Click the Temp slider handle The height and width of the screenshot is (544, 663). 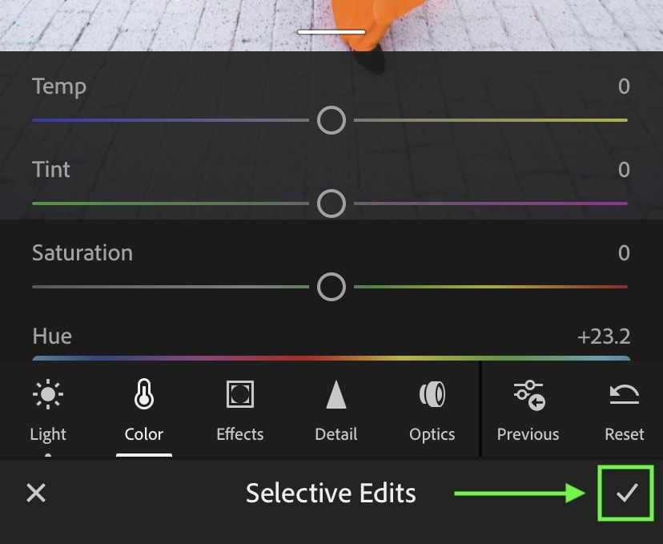point(331,120)
